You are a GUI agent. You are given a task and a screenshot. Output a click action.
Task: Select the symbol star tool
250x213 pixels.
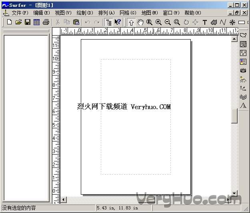click(x=232, y=22)
